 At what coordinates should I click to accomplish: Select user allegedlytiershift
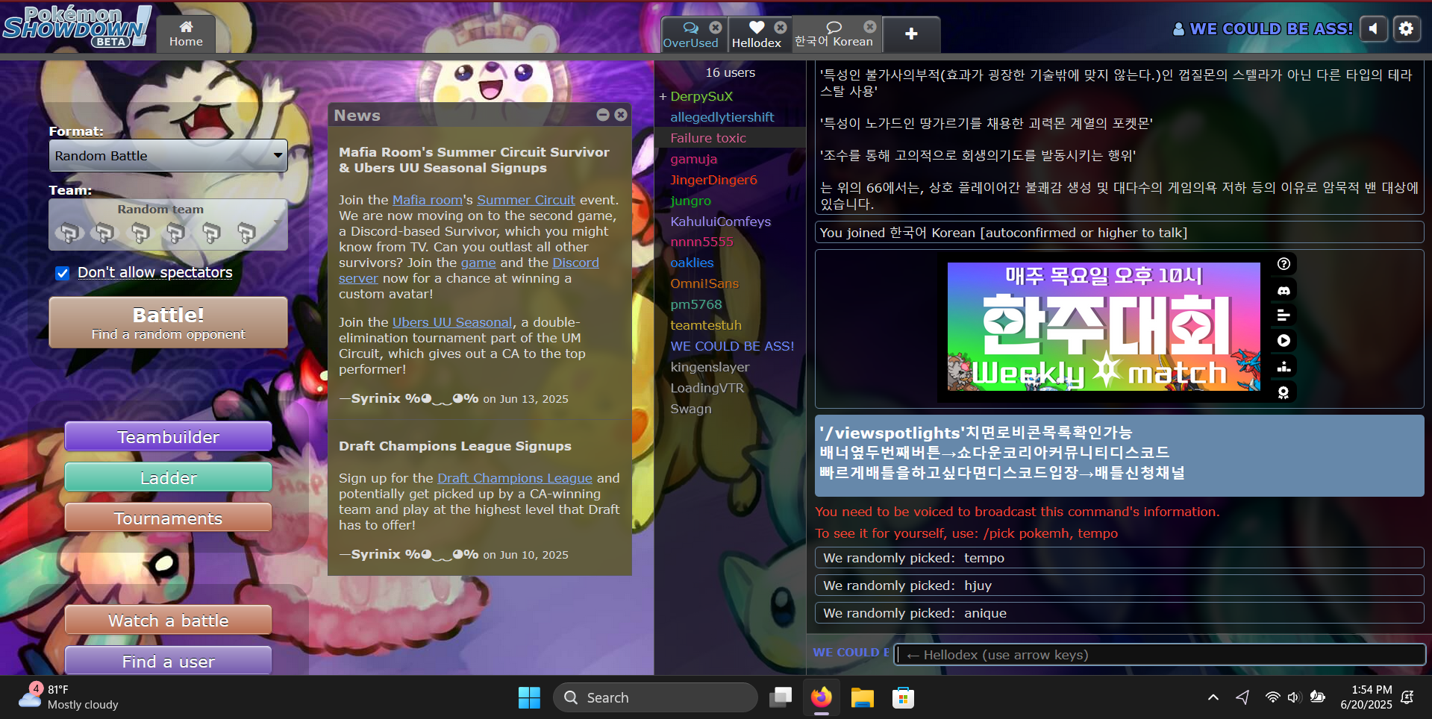tap(730, 117)
